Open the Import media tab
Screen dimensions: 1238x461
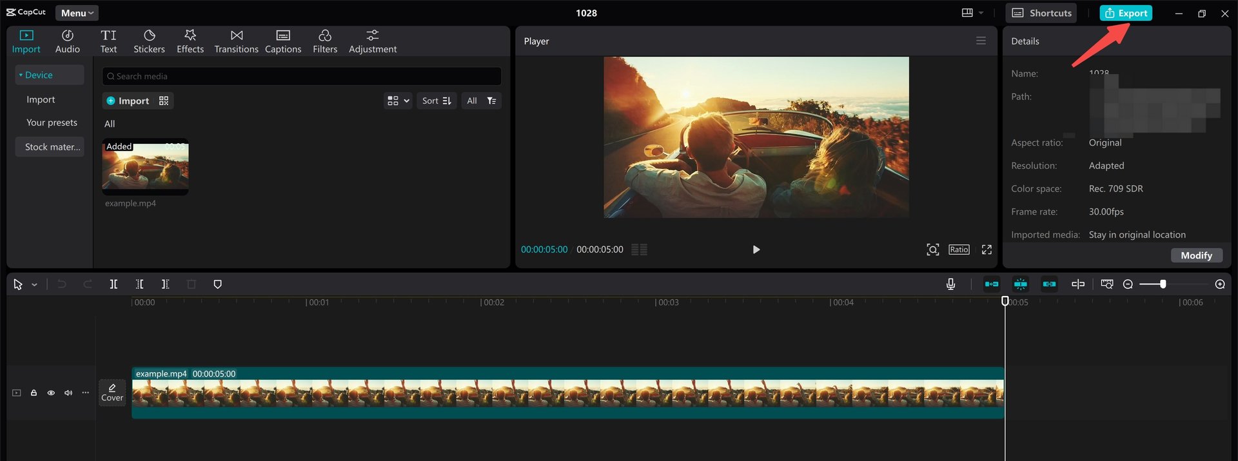(x=26, y=41)
